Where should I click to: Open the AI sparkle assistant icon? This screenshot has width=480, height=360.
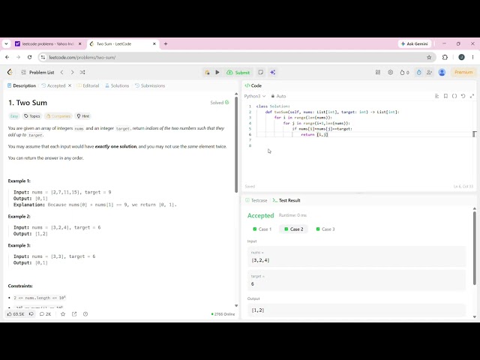(272, 72)
